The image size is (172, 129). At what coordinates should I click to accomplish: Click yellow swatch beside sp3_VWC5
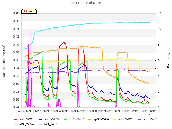pyautogui.click(x=115, y=119)
